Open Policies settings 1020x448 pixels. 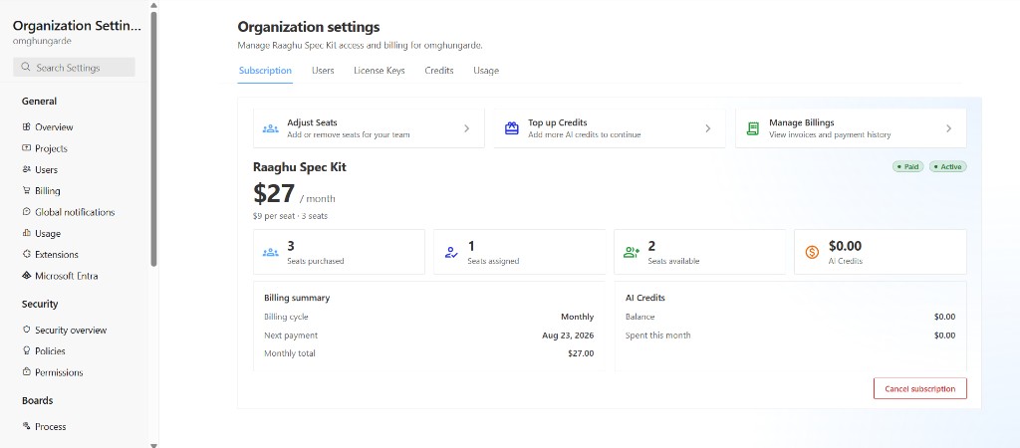pos(50,351)
